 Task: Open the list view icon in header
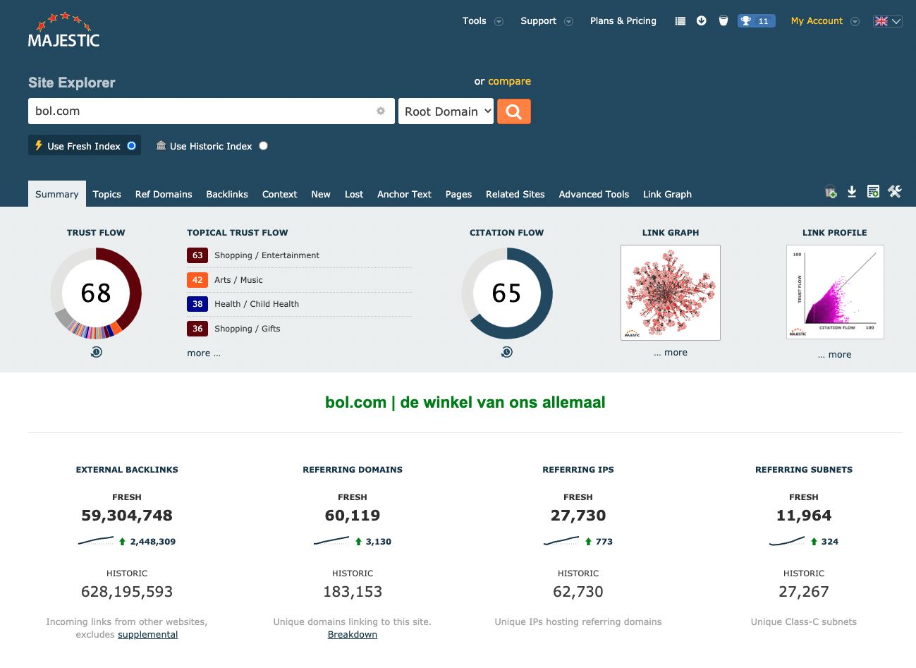click(680, 21)
